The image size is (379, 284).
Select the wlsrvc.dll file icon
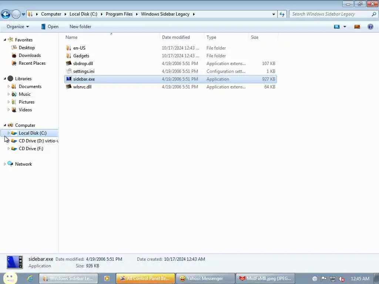coord(68,87)
